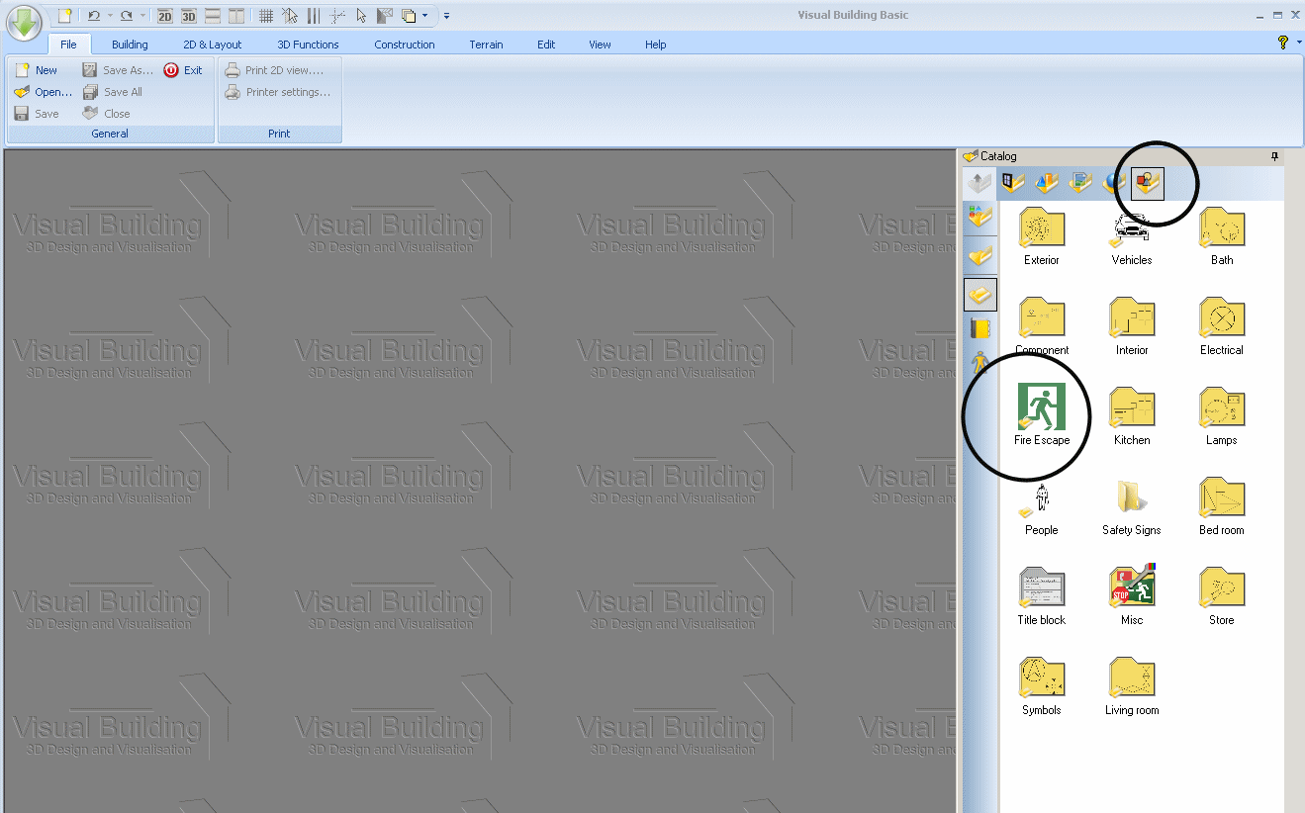Click the selected folder icon in catalog sidebar

point(979,294)
